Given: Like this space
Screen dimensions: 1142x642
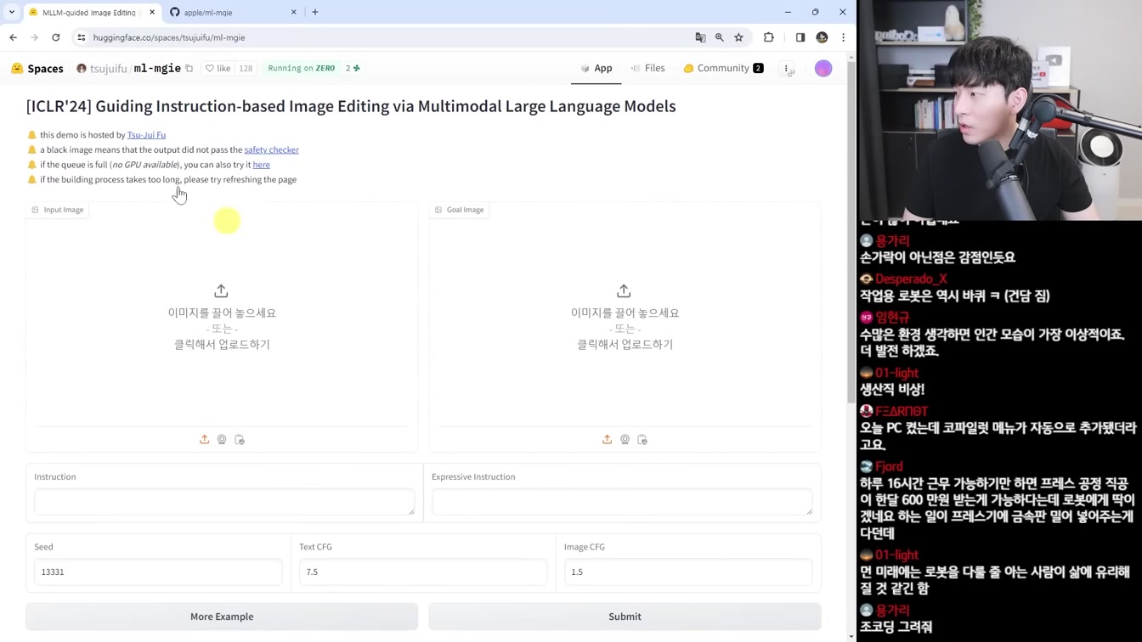Looking at the screenshot, I should (x=218, y=68).
